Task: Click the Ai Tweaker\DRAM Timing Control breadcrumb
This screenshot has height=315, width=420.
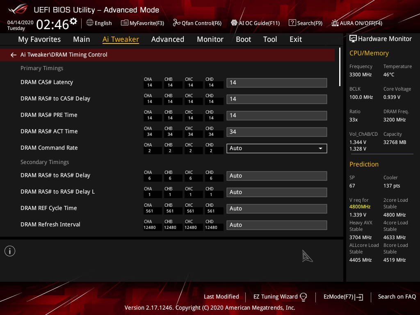Action: [64, 55]
